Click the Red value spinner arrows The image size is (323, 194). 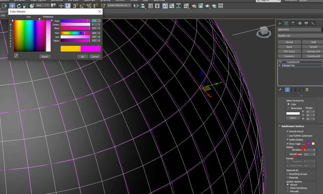[99, 21]
